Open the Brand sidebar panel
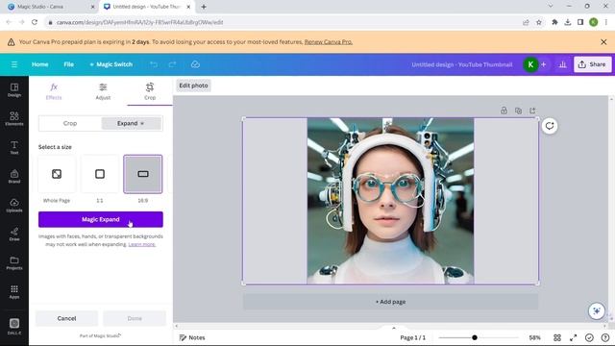The image size is (615, 346). pyautogui.click(x=14, y=176)
